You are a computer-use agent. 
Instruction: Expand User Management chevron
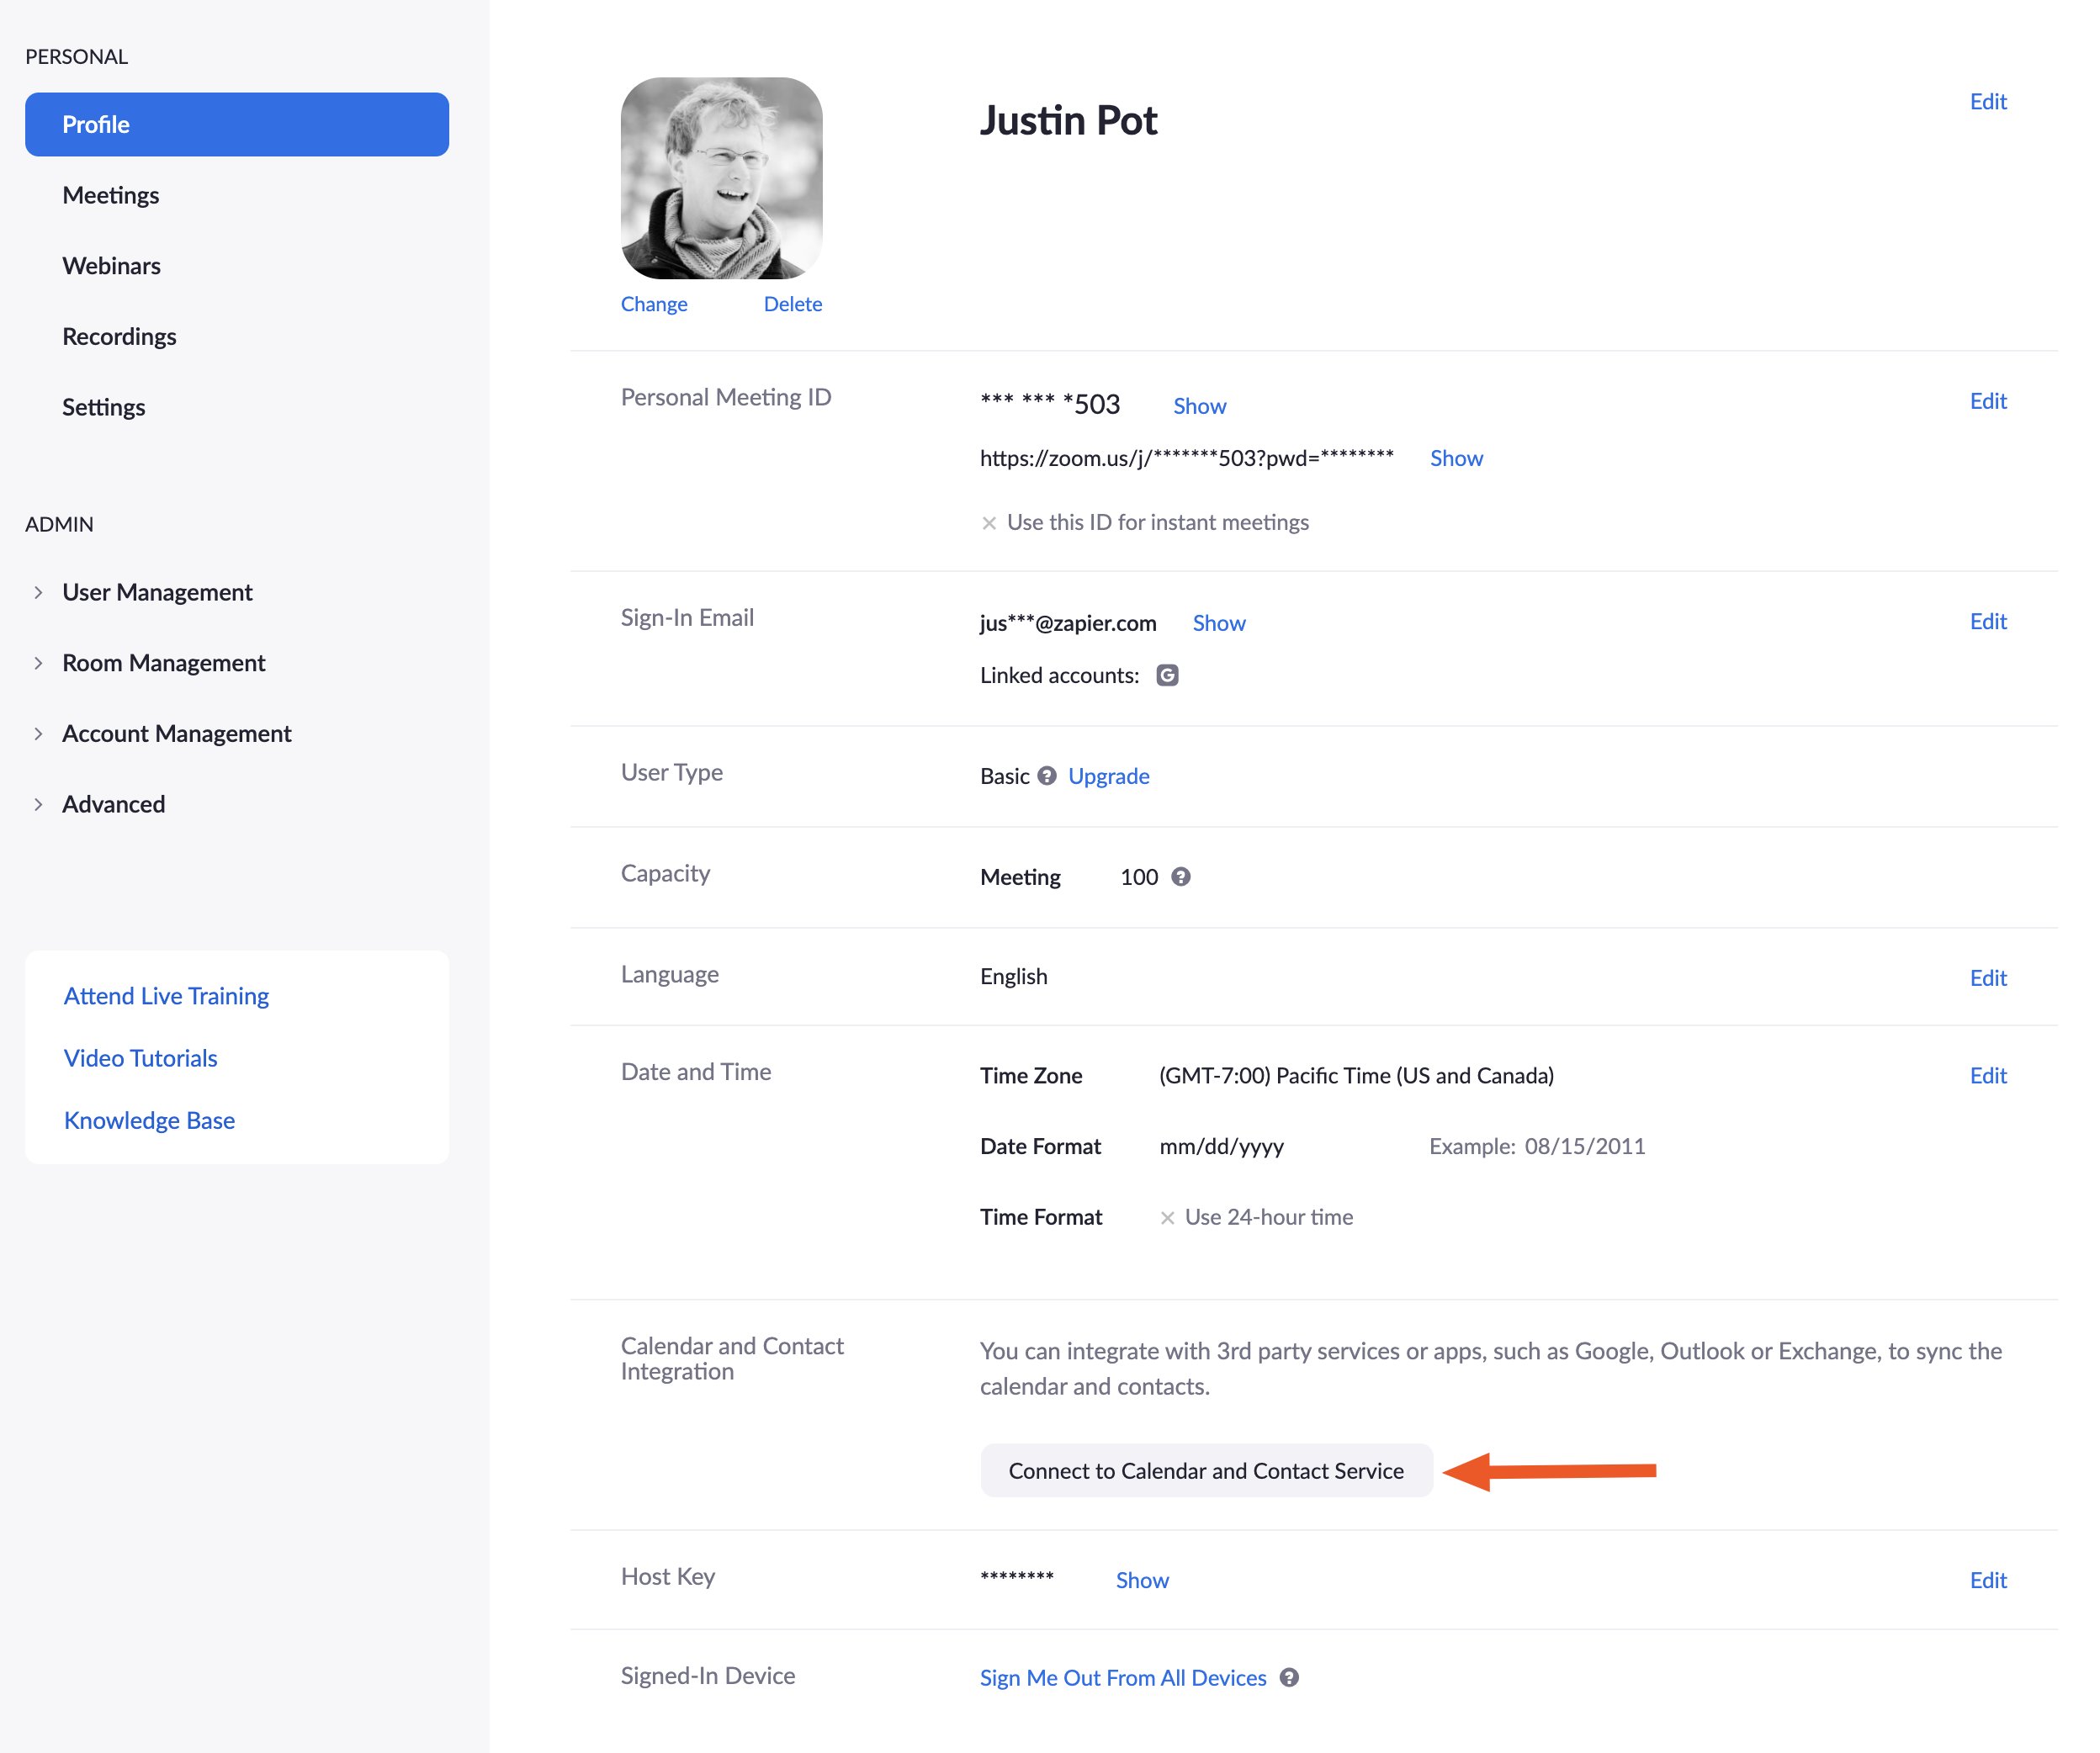click(x=38, y=592)
